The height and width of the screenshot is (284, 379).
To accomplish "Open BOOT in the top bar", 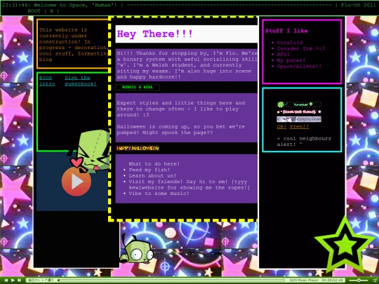I will [34, 11].
